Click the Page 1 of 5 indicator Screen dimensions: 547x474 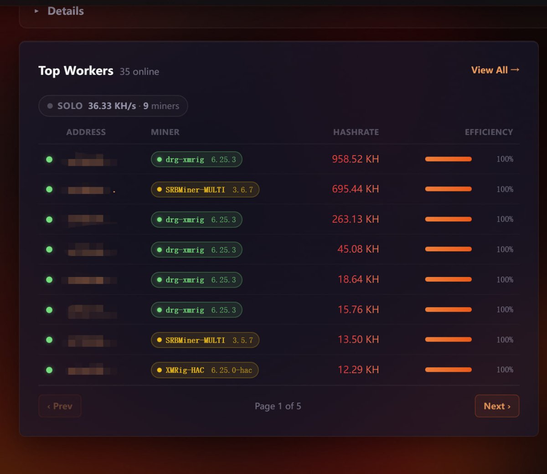tap(278, 406)
